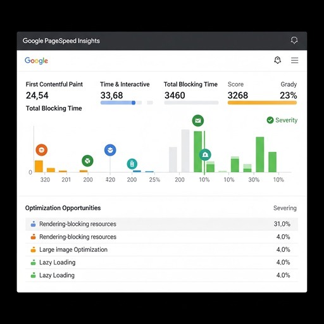Click the teal bell marker on chart
This screenshot has height=324, width=324.
pos(205,154)
